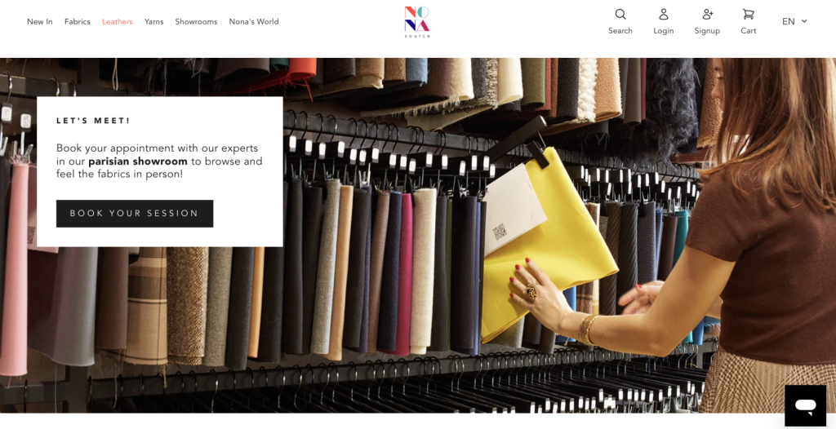Select the Leathers menu item

pyautogui.click(x=118, y=22)
